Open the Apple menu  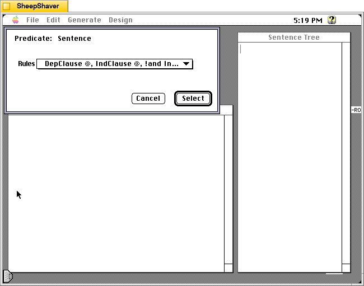(x=16, y=20)
